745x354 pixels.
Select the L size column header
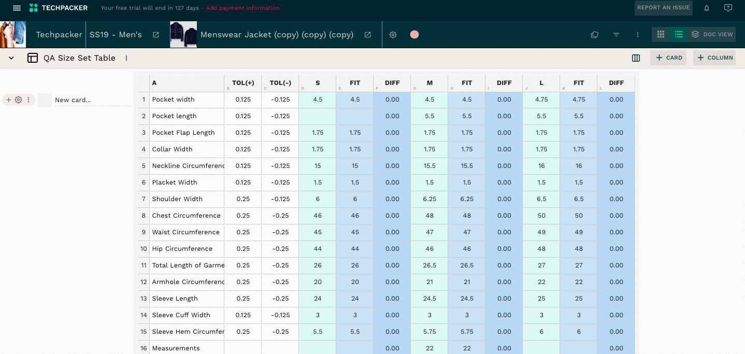(541, 83)
